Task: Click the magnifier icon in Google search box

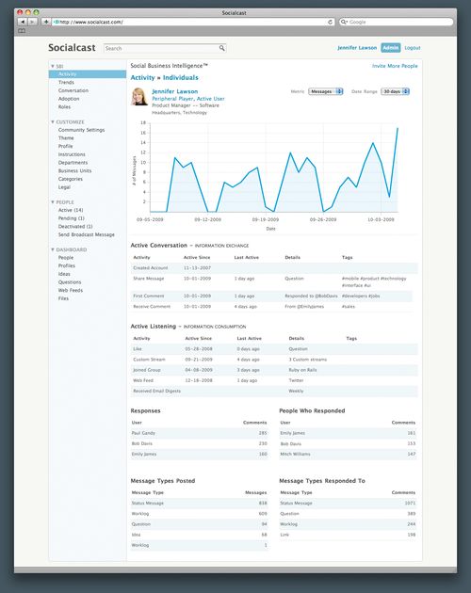Action: pos(344,22)
